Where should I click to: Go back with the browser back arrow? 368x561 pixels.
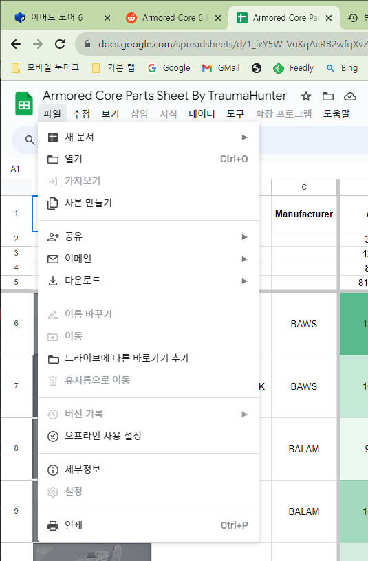point(16,44)
